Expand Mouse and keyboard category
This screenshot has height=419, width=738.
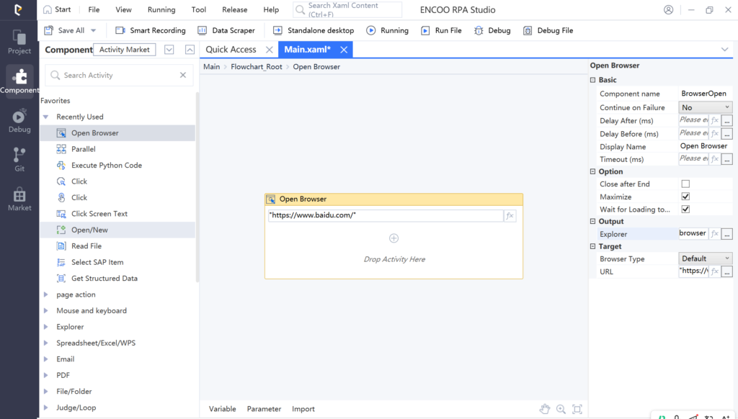(x=45, y=310)
